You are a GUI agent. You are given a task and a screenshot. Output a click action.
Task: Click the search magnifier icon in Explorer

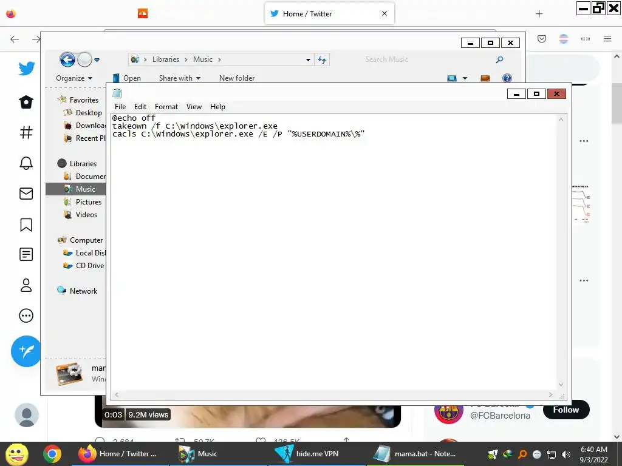click(499, 59)
